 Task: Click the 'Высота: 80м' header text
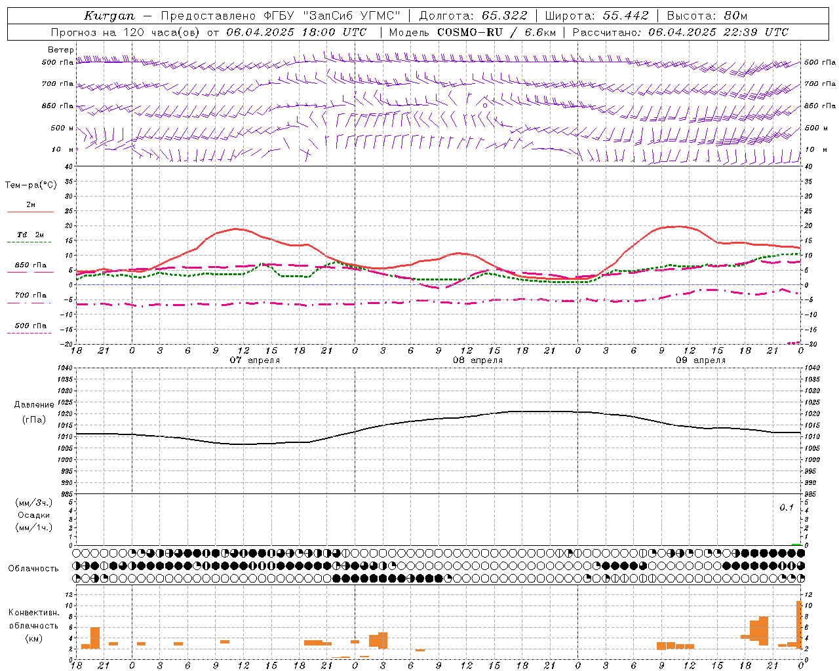click(707, 16)
